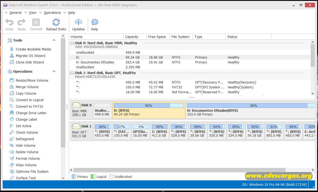Click the Create Bootable Media icon
This screenshot has width=318, height=192.
coord(12,49)
